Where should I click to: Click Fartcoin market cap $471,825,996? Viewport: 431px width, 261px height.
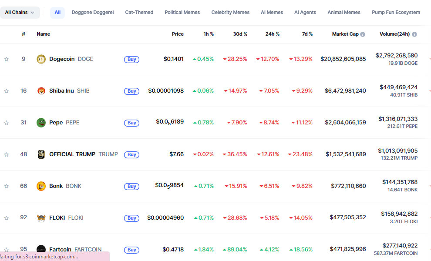(x=348, y=249)
